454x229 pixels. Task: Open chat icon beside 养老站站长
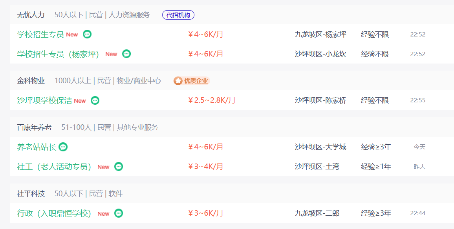[x=63, y=147]
